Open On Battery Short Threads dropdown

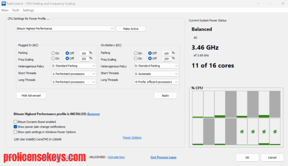click(x=156, y=74)
